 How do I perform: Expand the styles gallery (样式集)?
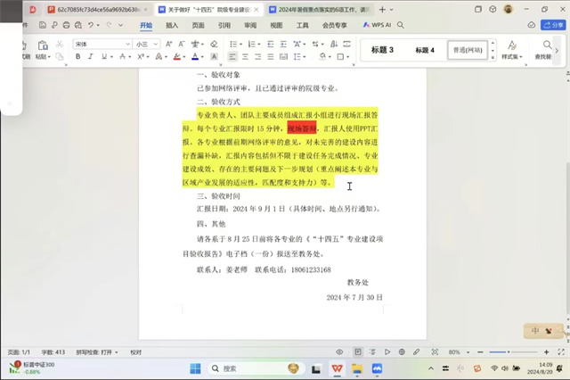[x=510, y=51]
